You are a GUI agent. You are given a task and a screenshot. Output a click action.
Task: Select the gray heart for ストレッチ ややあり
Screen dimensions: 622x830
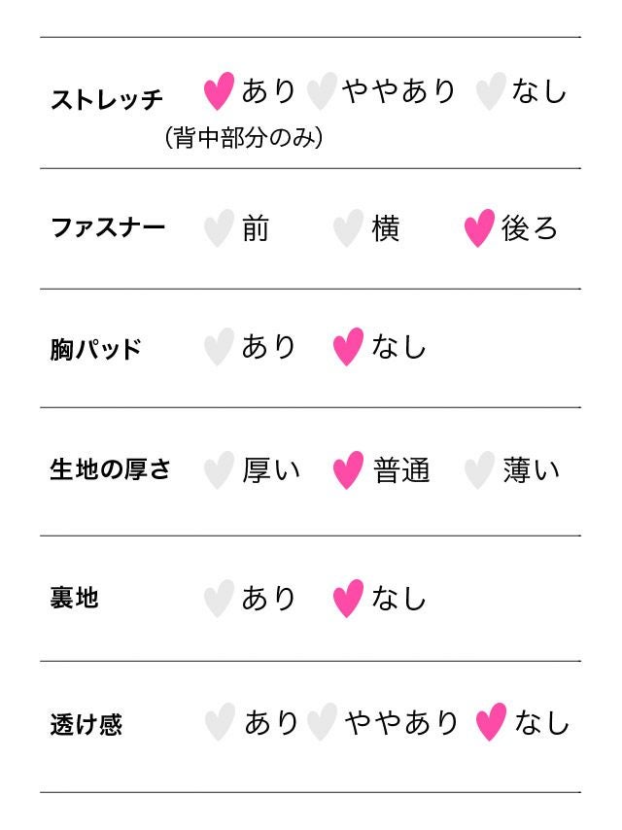pyautogui.click(x=321, y=91)
